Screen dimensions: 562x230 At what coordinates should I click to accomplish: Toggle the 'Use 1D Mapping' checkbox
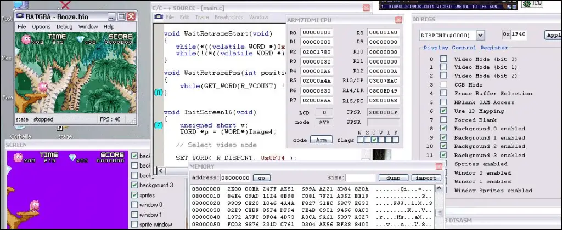(x=443, y=111)
